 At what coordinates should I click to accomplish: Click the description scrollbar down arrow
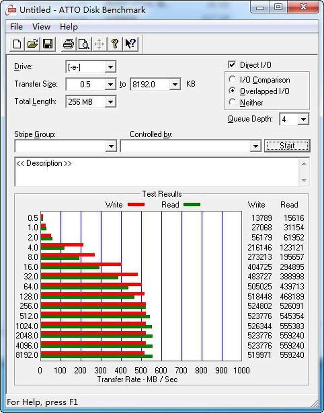pos(304,180)
